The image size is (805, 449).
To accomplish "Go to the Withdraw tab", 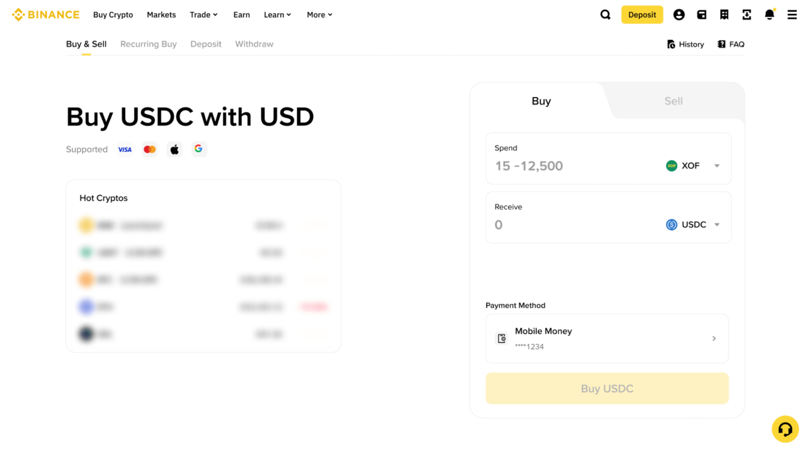I will coord(254,44).
